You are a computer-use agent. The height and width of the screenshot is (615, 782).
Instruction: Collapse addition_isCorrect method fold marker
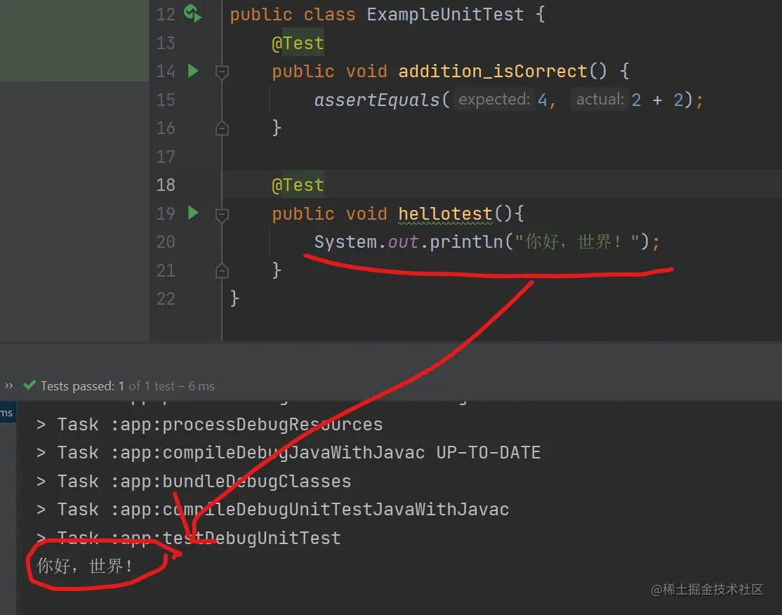222,73
